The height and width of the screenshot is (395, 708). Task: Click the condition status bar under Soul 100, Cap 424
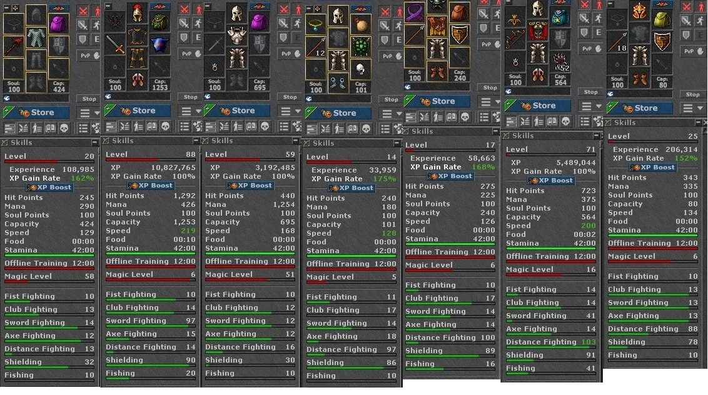coord(36,98)
